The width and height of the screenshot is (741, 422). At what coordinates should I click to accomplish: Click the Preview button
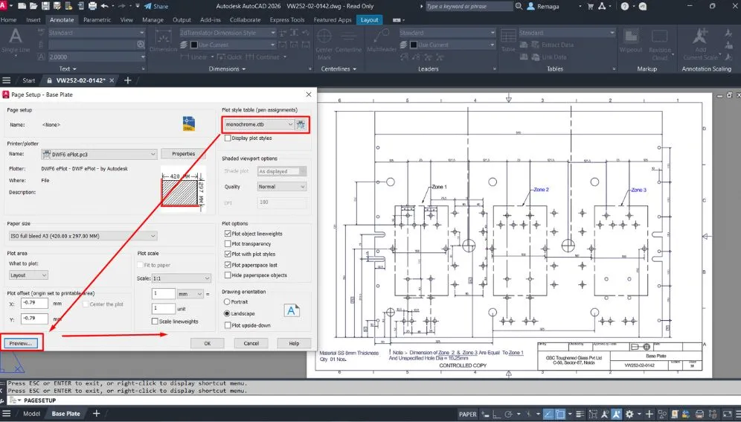point(21,343)
